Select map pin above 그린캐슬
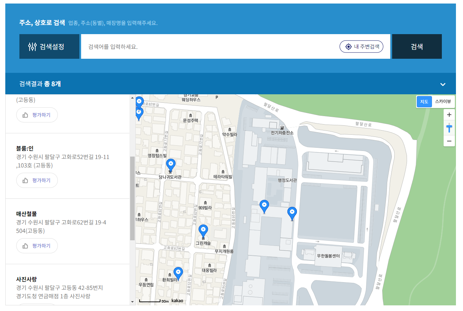 click(x=203, y=231)
